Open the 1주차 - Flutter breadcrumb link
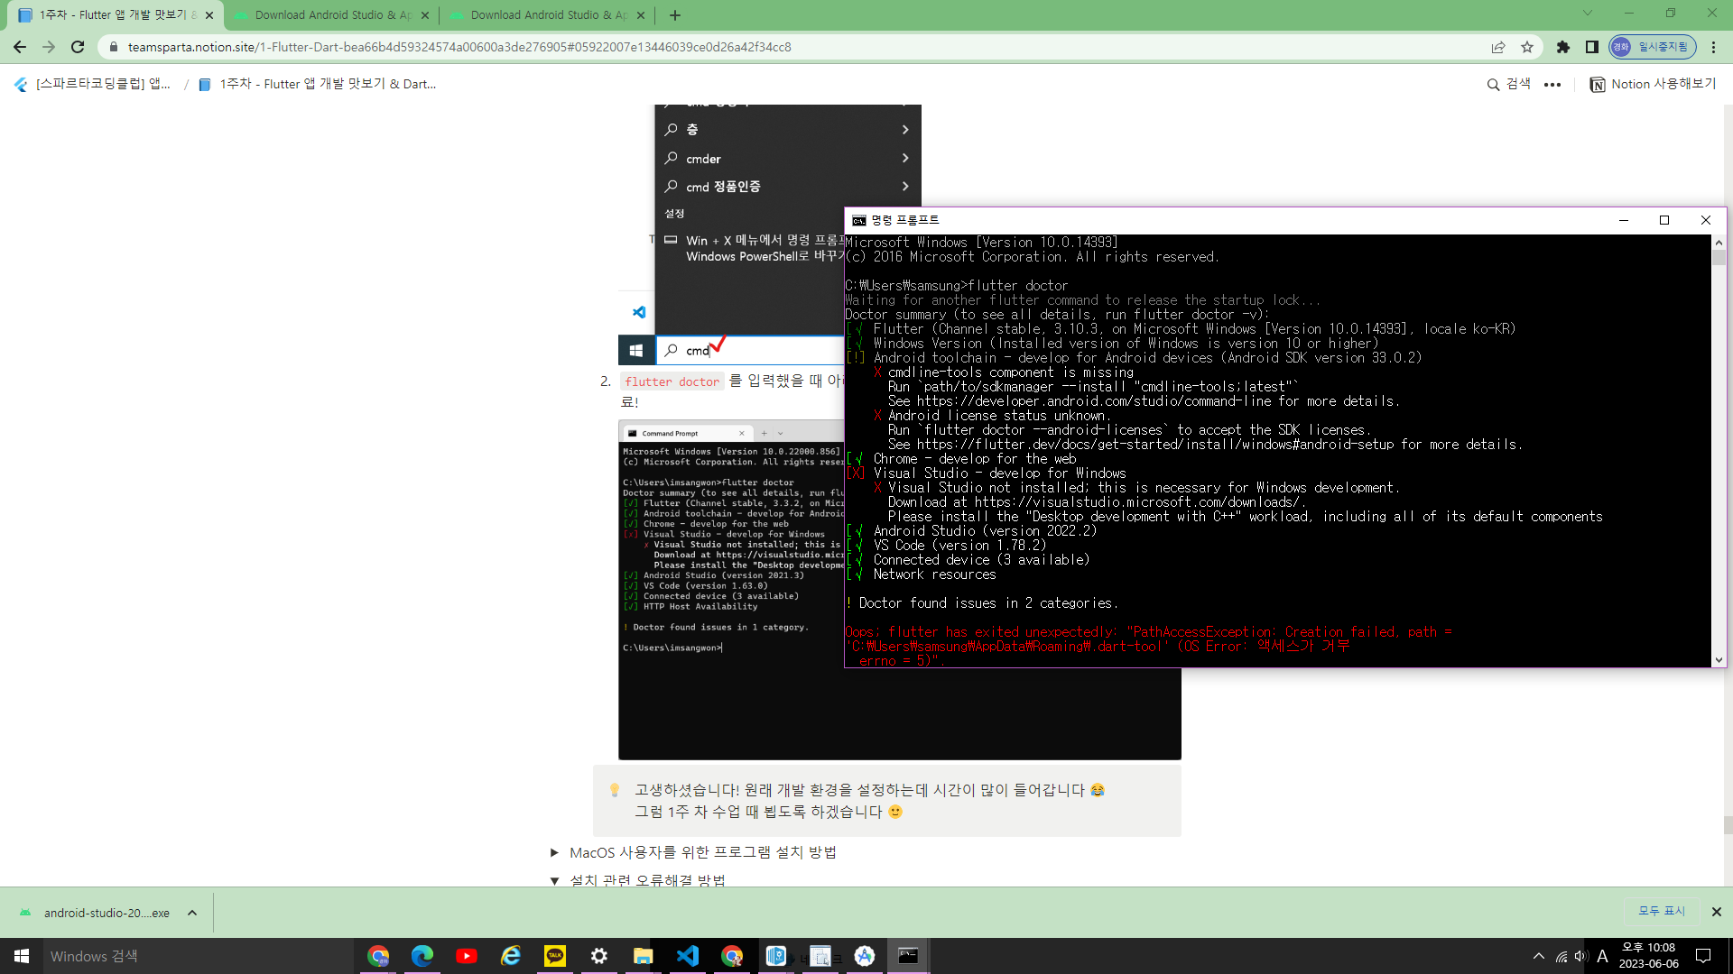The height and width of the screenshot is (974, 1733). click(317, 84)
